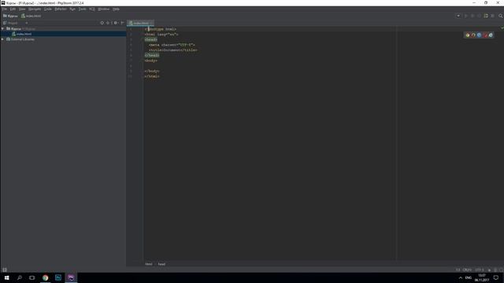
Task: Open the Tools menu
Action: pos(82,9)
